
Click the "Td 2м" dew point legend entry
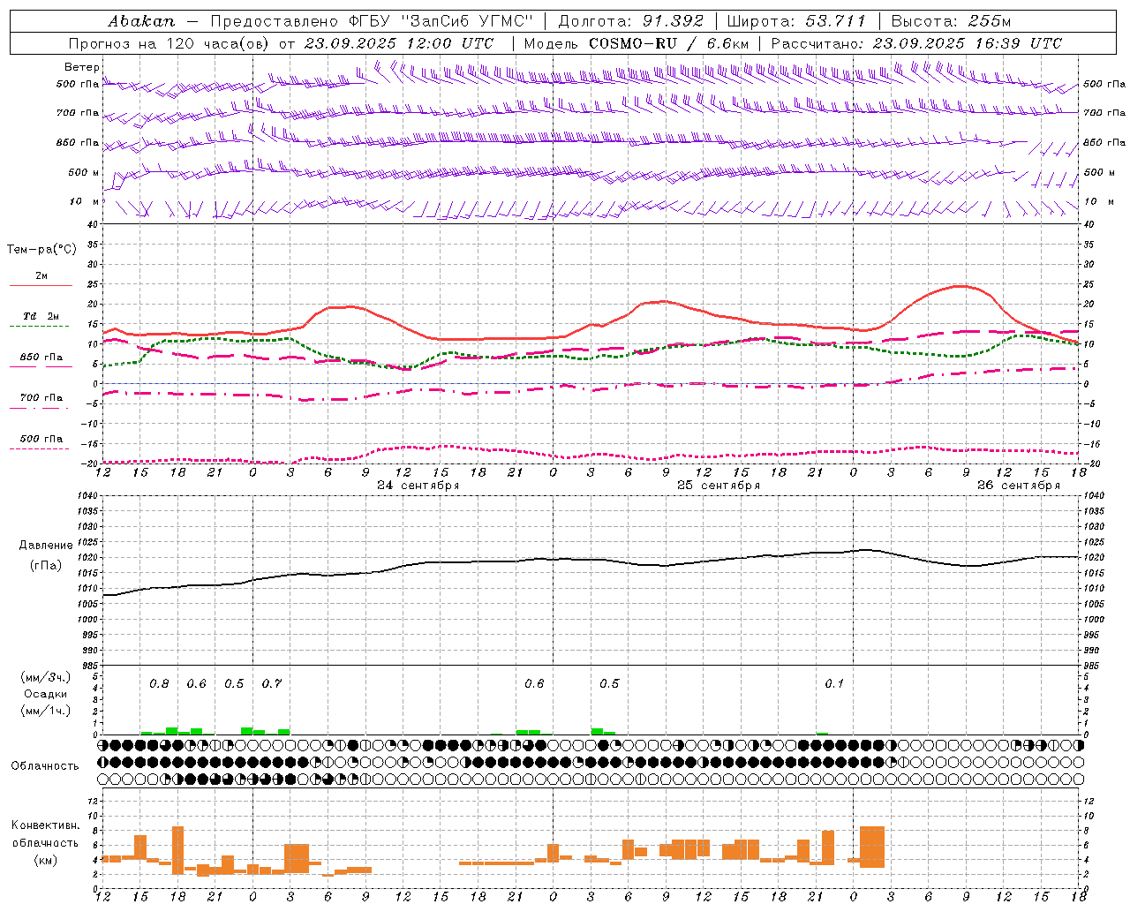coord(41,316)
